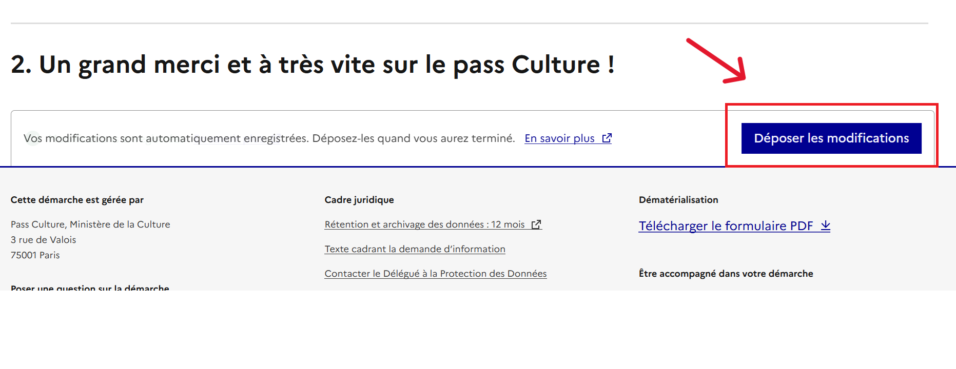The image size is (956, 369).
Task: Click the Déposer les modifications button
Action: 831,138
